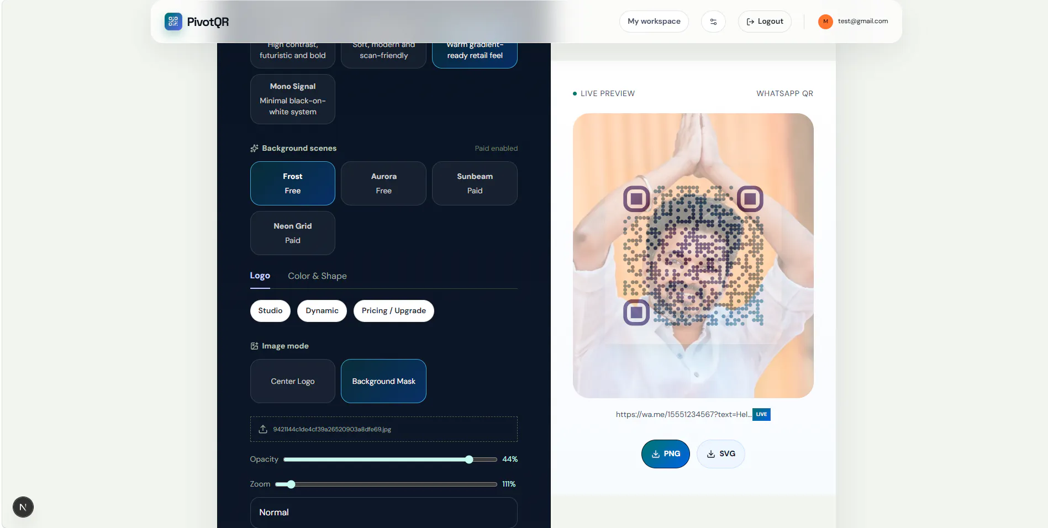This screenshot has height=528, width=1048.
Task: Download QR as PNG
Action: pyautogui.click(x=666, y=454)
